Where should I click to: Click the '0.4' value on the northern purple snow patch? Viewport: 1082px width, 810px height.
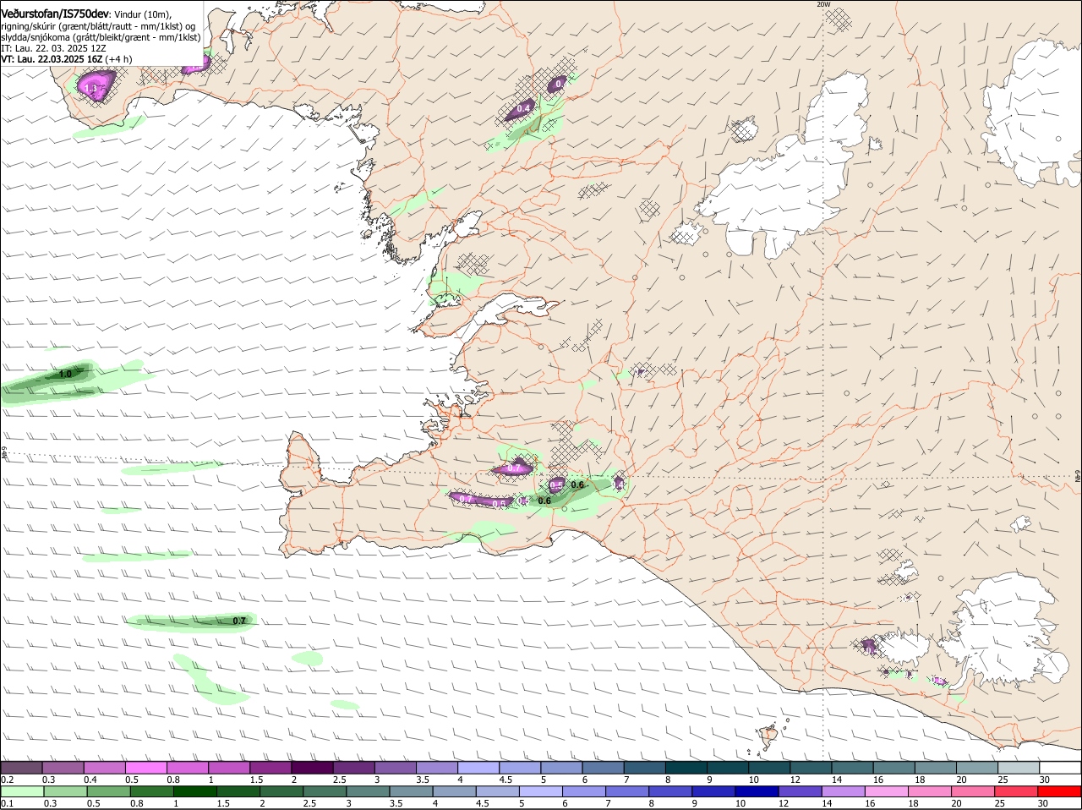523,108
